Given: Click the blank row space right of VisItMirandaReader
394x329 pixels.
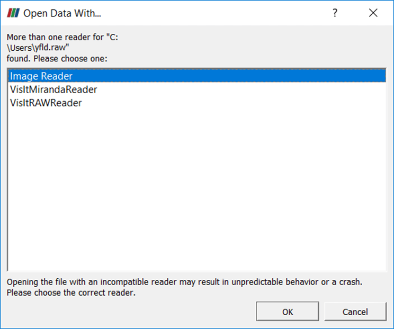Looking at the screenshot, I should tap(241, 89).
